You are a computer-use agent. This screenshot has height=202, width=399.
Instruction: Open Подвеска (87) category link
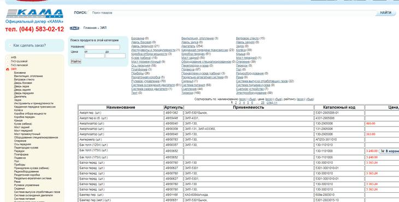(x=188, y=70)
